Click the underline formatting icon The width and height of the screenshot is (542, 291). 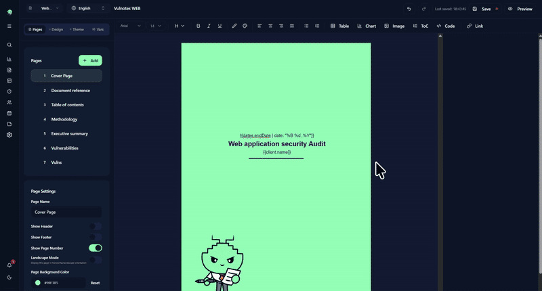click(220, 26)
